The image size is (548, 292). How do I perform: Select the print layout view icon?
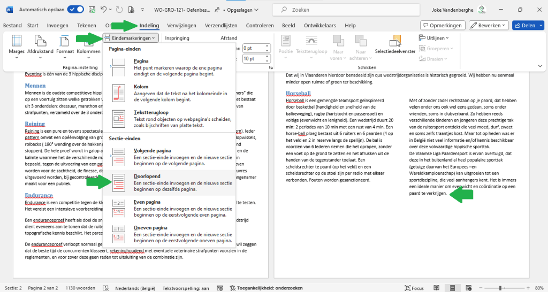452,288
